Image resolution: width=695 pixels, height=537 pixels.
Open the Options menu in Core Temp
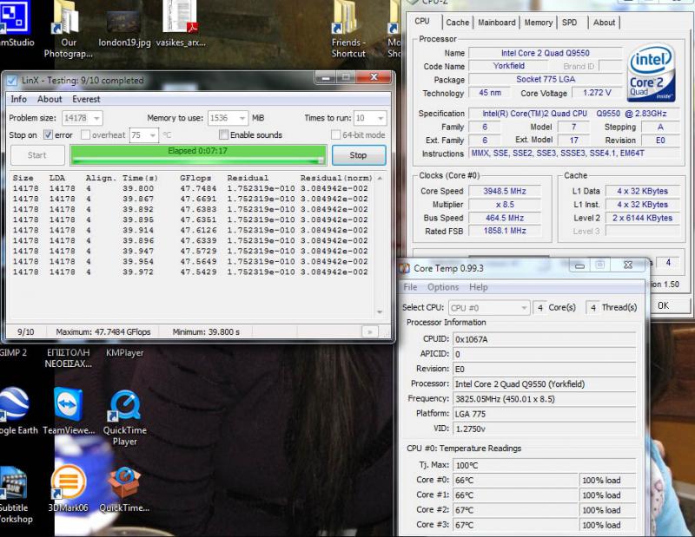coord(443,287)
